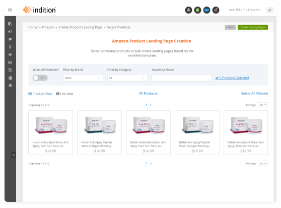This screenshot has width=281, height=208.
Task: Open the eye icon in sidebar
Action: point(10,54)
